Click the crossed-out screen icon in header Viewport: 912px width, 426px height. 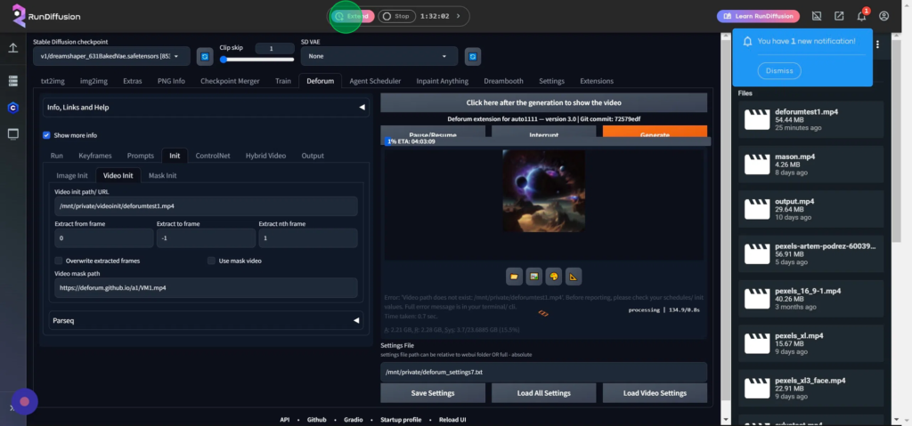[x=817, y=16]
